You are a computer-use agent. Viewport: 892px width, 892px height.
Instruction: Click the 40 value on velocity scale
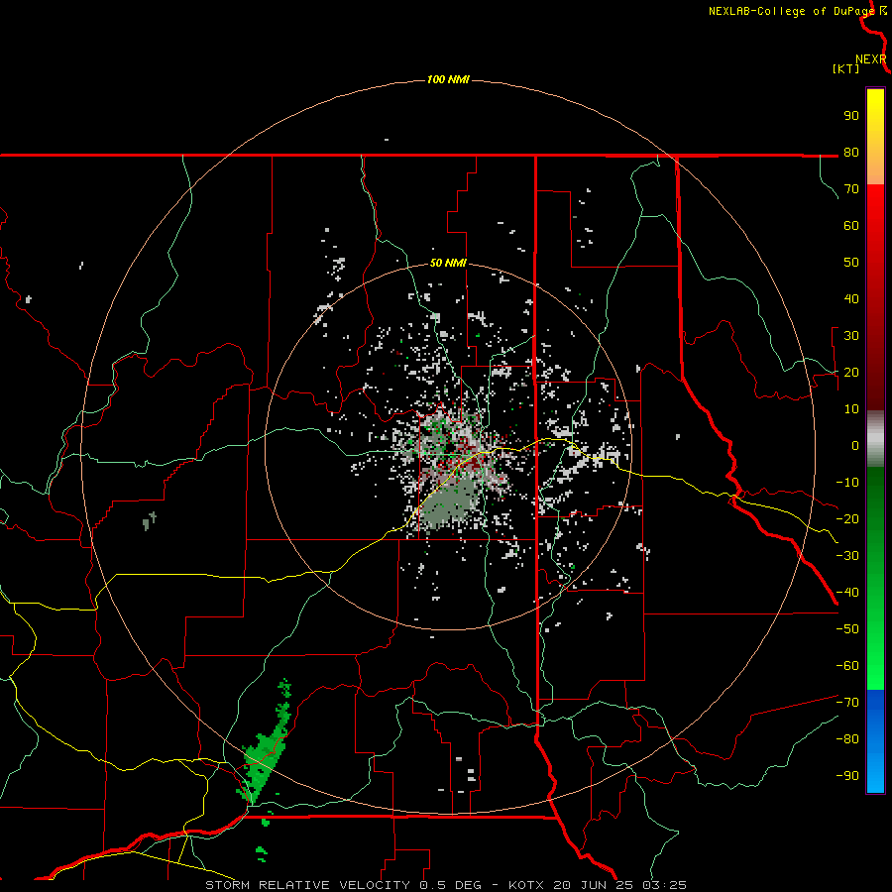coord(851,298)
